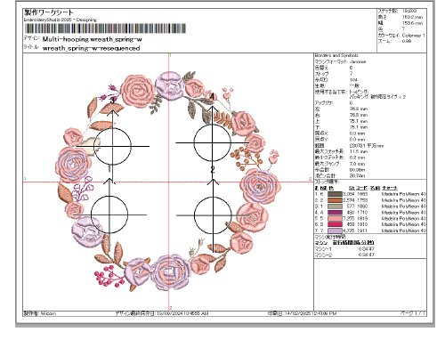437x340 pixels.
Task: Click the マシン-1 runtime row
Action: (x=344, y=248)
